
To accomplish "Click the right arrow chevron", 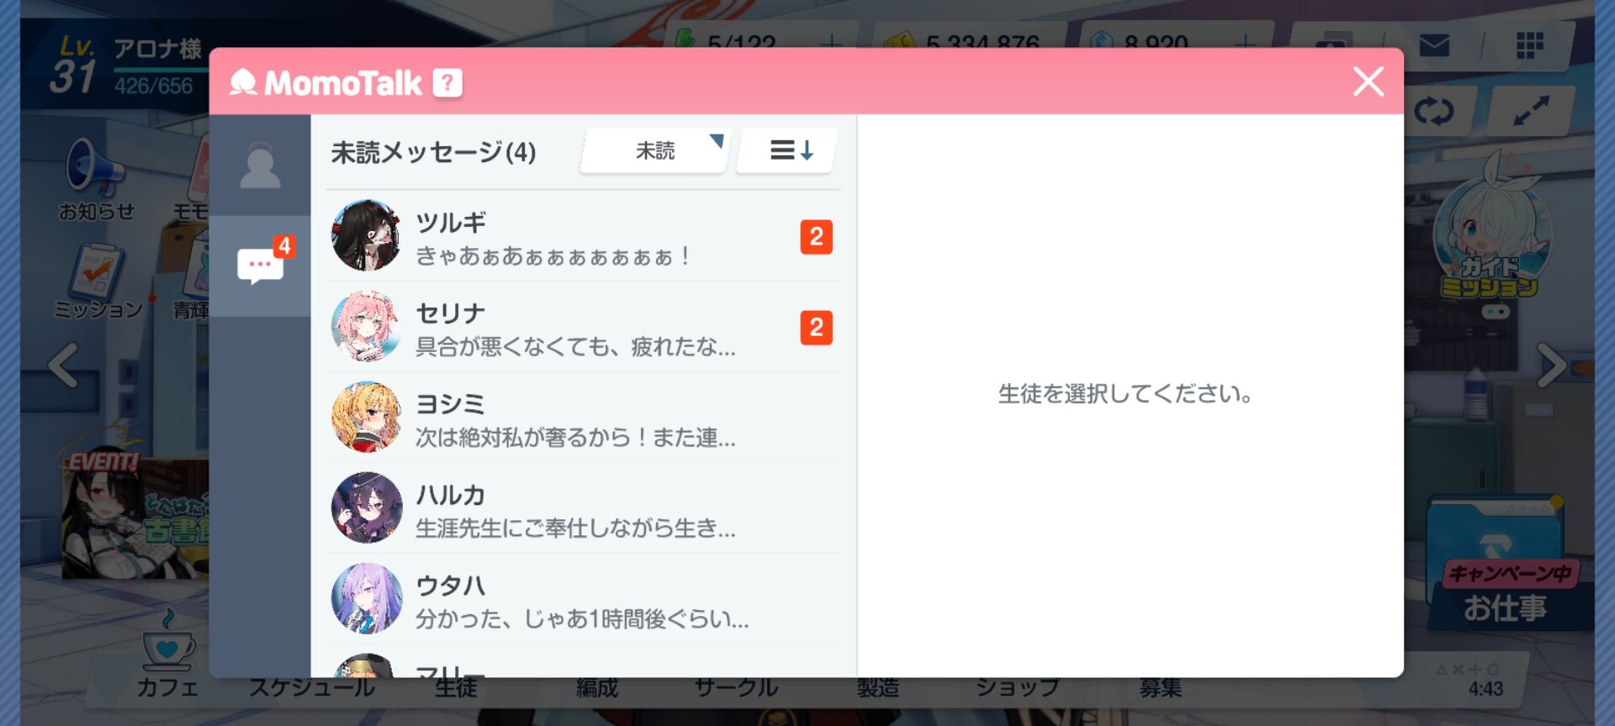I will (x=1550, y=366).
